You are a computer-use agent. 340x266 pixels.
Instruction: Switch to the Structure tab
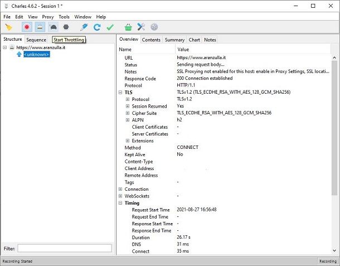point(13,39)
